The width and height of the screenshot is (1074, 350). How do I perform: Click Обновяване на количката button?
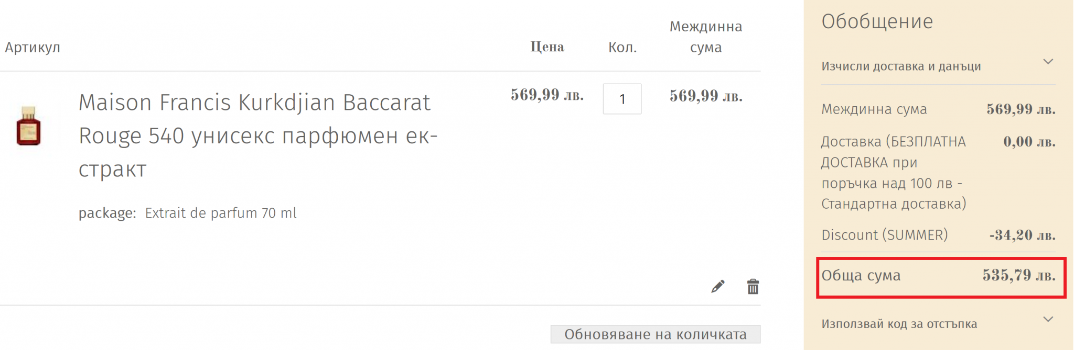tap(656, 334)
